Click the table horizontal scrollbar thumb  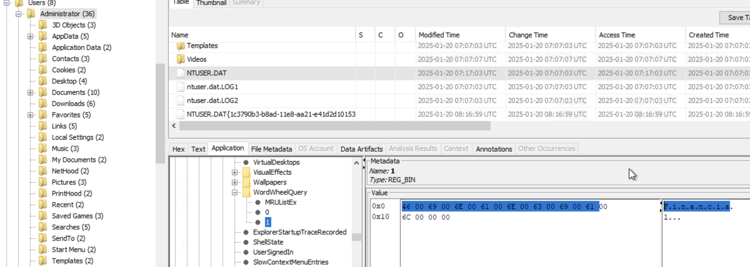click(334, 126)
